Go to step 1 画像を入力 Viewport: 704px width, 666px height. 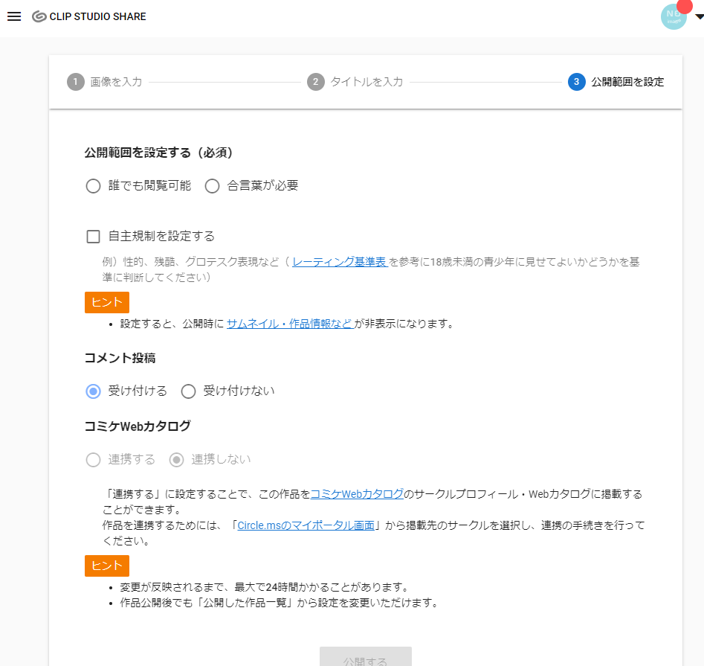[104, 82]
